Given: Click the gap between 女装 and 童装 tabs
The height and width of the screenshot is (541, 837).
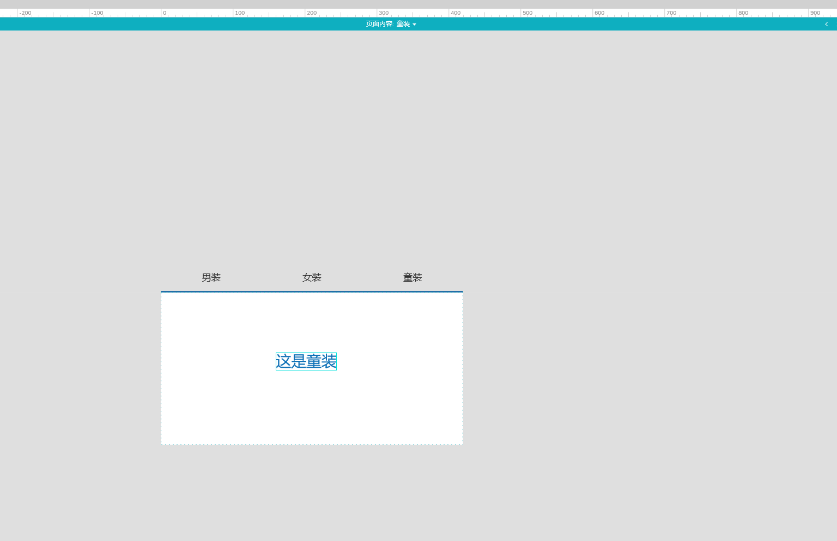Looking at the screenshot, I should [362, 277].
